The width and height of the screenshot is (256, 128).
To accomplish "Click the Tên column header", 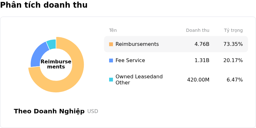I will (113, 31).
